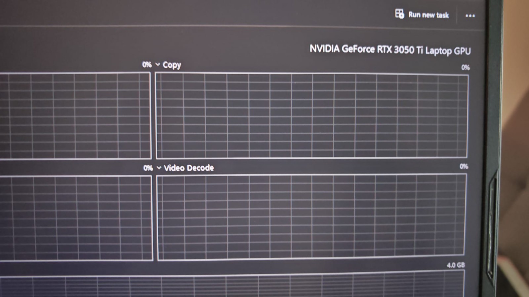Expand the Copy engine dropdown chevron

click(x=158, y=64)
